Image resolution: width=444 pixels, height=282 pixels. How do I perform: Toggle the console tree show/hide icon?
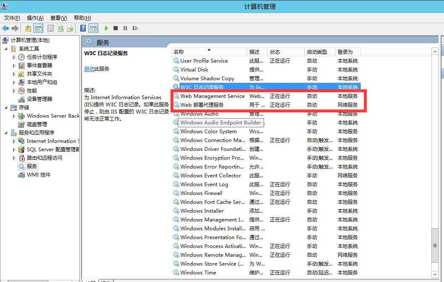38,28
